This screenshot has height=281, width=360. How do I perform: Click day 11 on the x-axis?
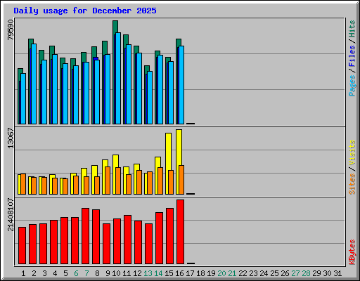coord(127,273)
